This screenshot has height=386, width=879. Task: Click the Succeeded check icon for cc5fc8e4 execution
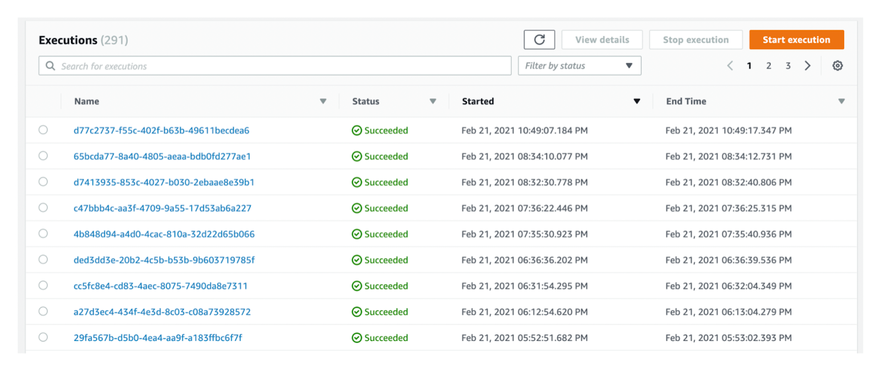tap(357, 286)
